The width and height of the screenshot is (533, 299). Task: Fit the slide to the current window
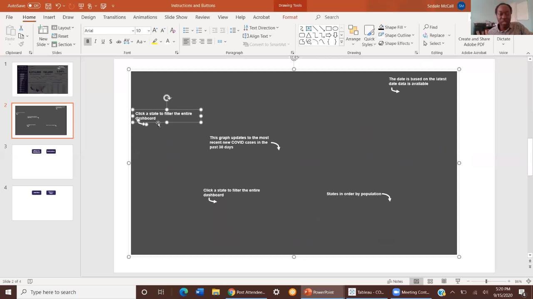[529, 281]
